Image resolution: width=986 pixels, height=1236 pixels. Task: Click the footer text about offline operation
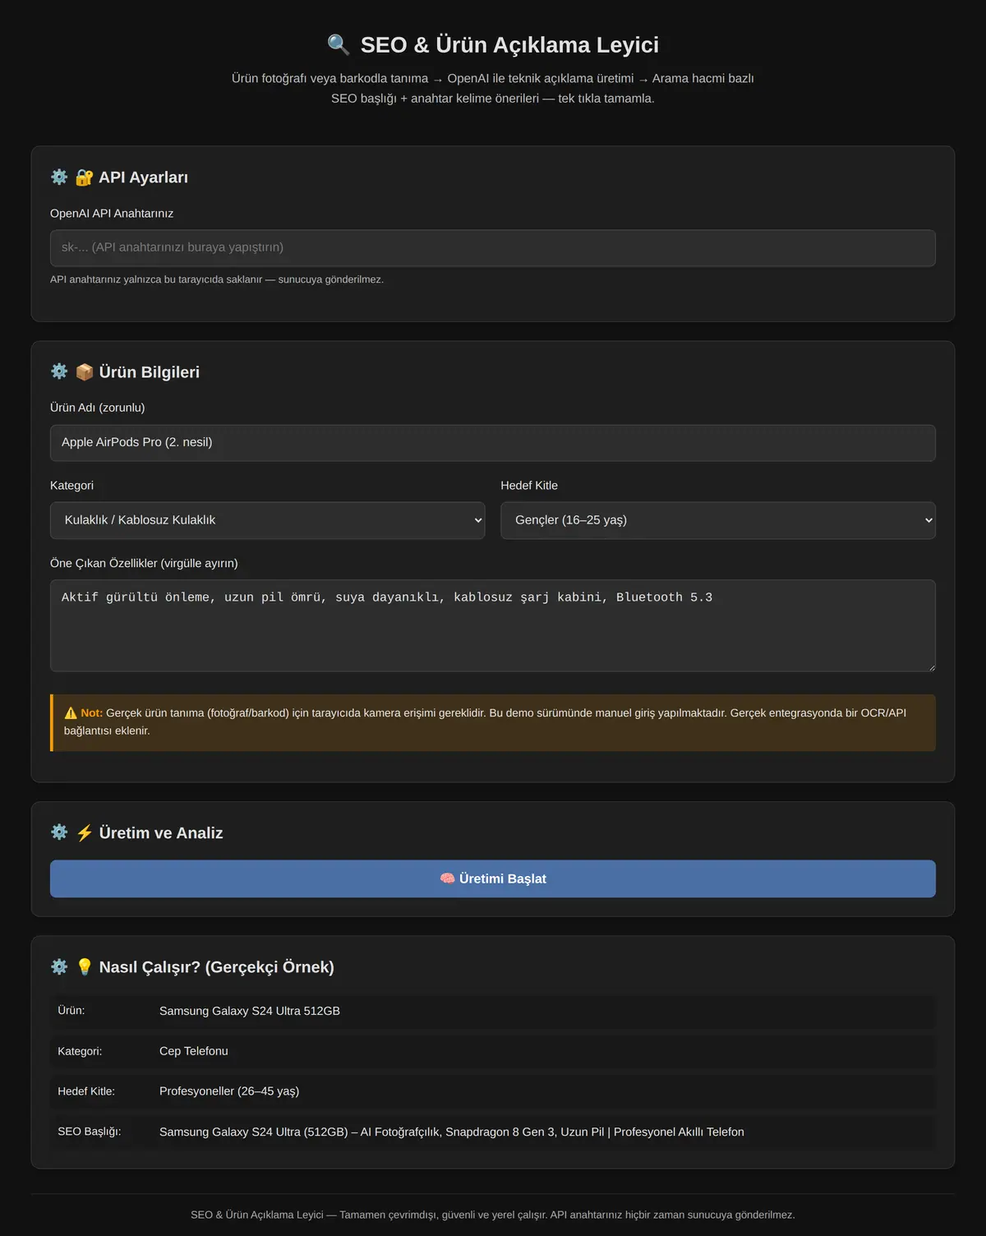click(493, 1215)
